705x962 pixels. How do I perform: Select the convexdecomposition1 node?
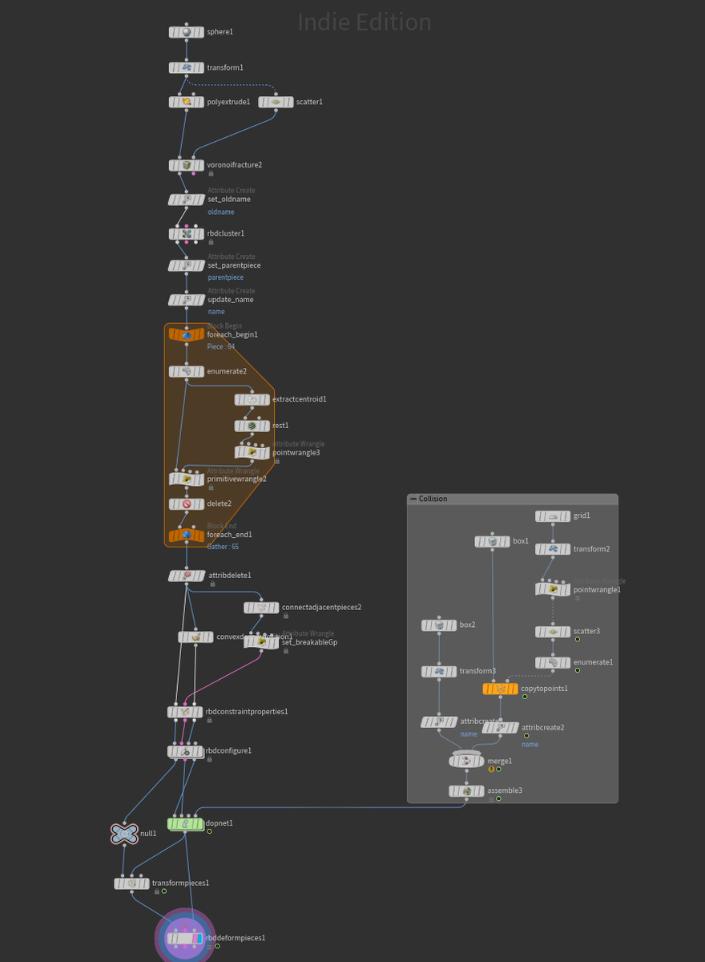tap(195, 637)
